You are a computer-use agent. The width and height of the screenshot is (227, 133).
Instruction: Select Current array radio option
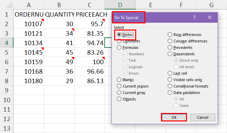pos(119,93)
